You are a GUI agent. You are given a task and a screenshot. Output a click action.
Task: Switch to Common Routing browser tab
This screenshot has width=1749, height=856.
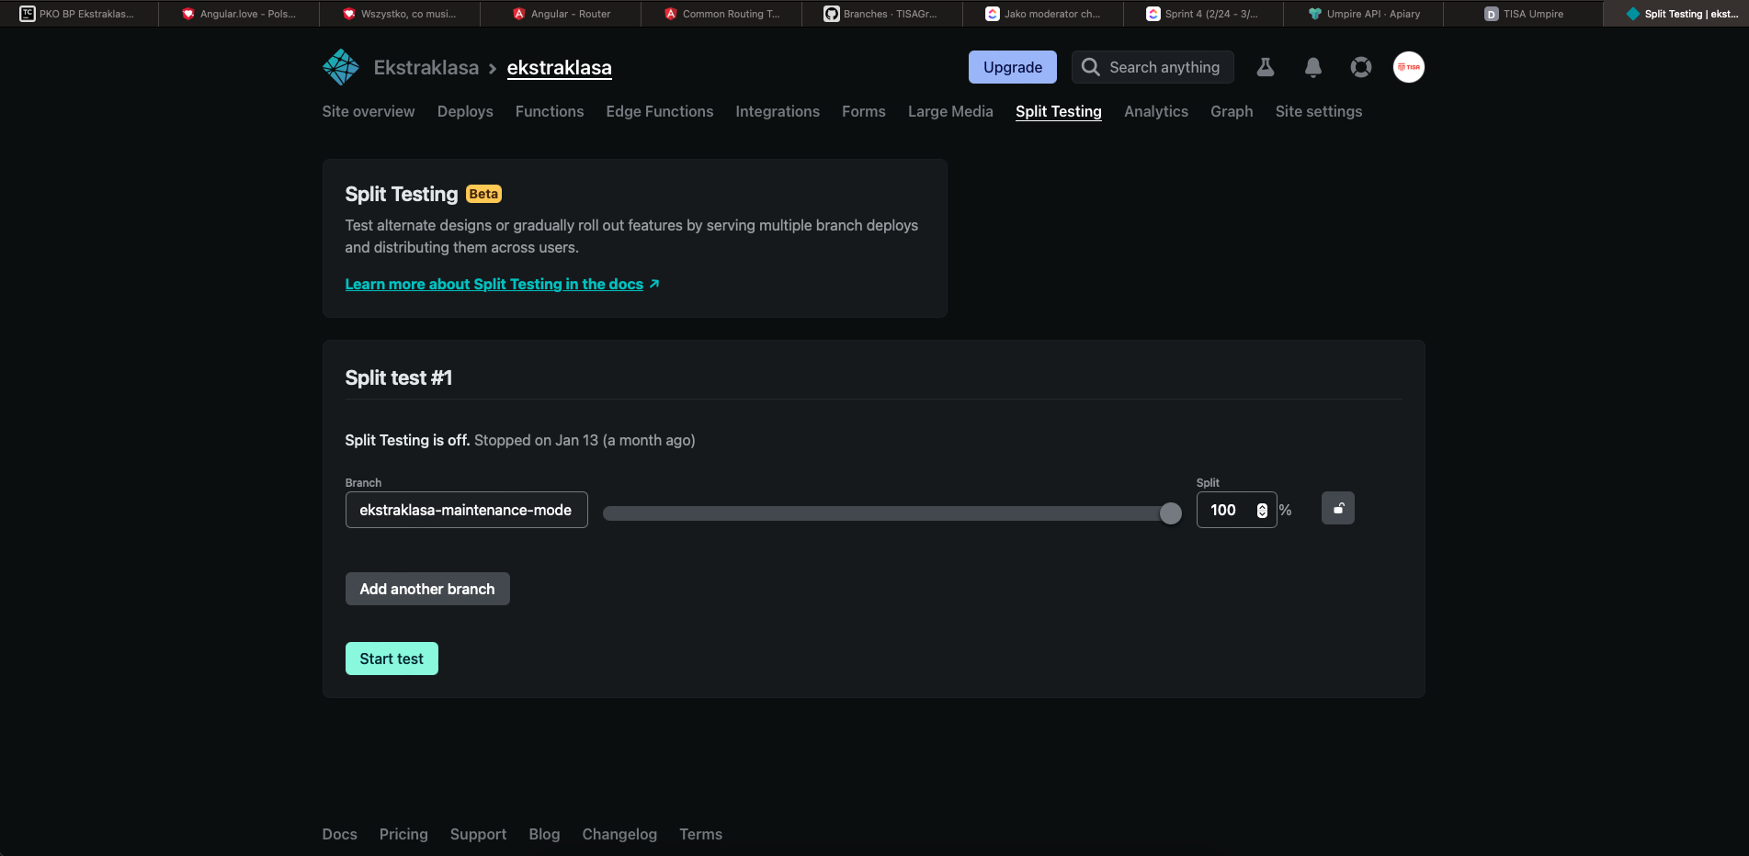(721, 14)
